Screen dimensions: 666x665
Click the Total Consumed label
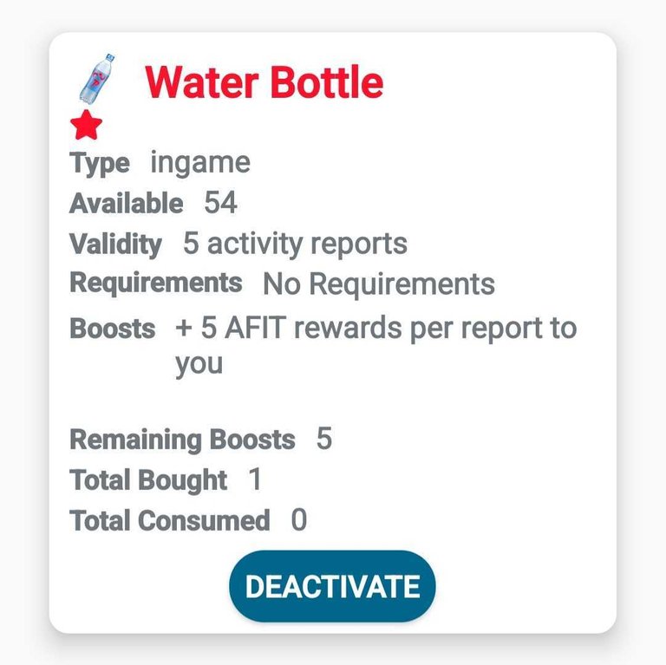point(169,520)
